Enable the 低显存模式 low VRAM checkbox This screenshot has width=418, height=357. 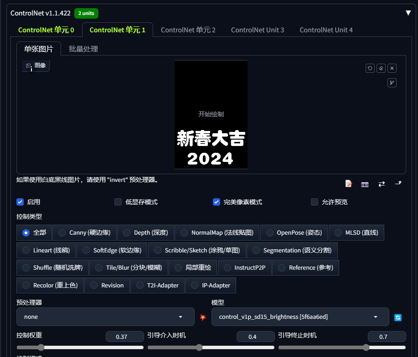118,202
